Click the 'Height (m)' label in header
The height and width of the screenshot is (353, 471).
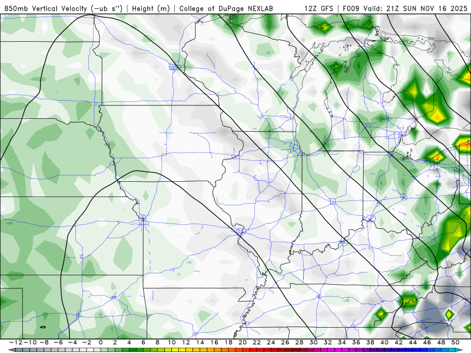click(151, 8)
